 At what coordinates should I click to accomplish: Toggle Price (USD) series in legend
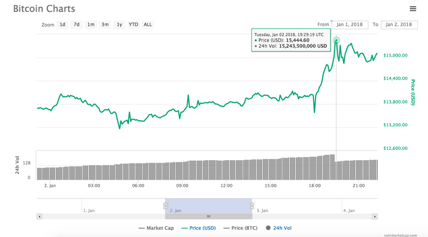(199, 228)
